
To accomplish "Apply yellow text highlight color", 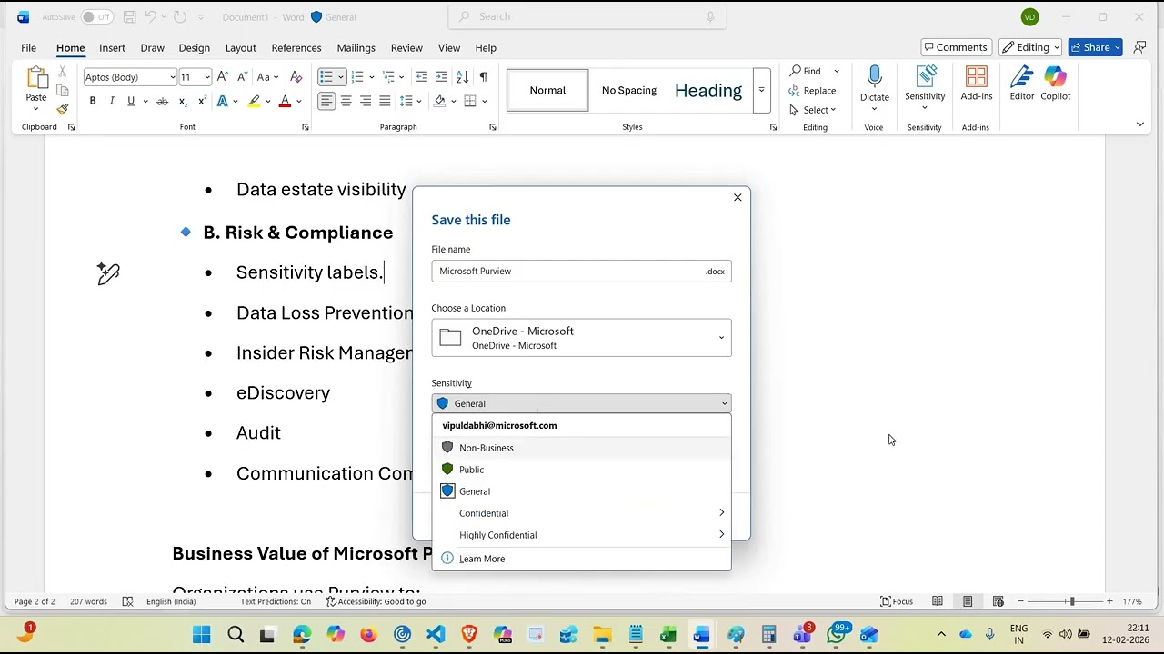I will (255, 101).
